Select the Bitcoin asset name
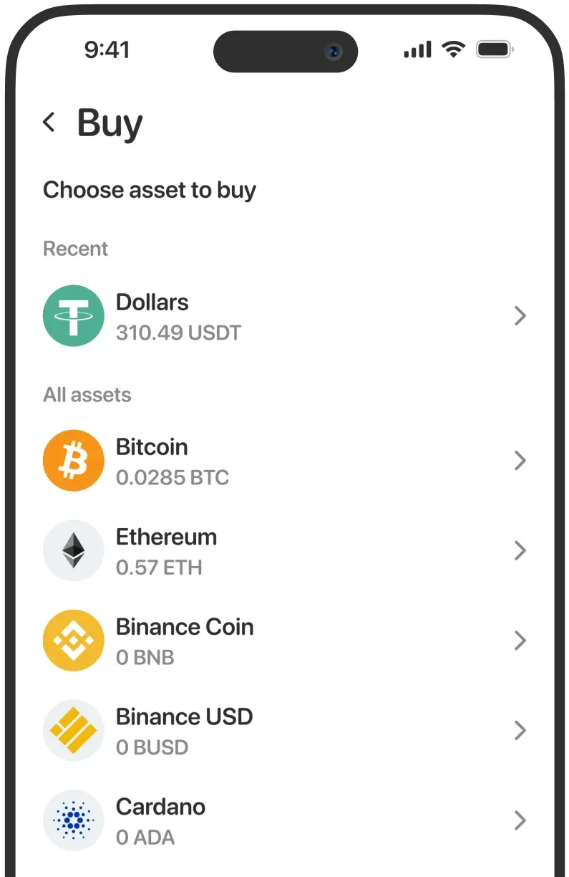Screen dimensions: 569x877 (152, 447)
